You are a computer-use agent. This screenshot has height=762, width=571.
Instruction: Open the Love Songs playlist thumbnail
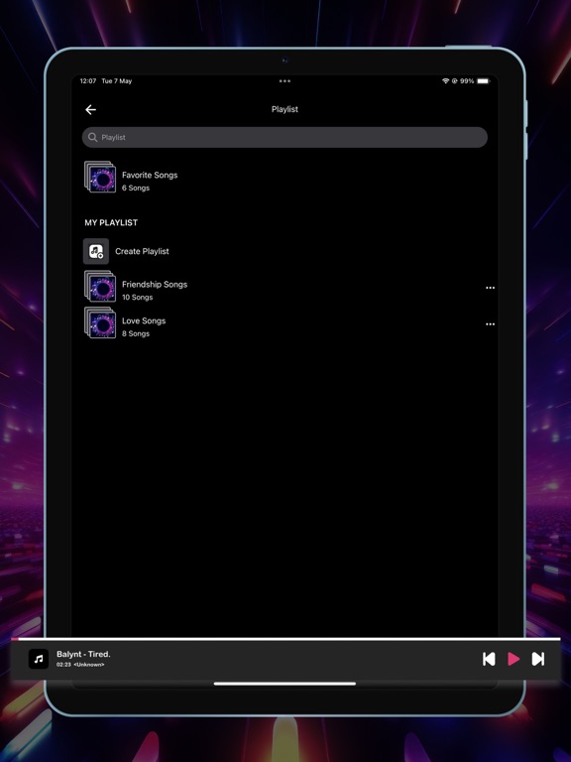click(100, 322)
